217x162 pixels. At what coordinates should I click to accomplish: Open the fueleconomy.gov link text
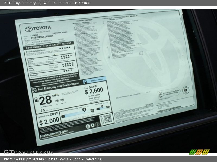pos(54,133)
